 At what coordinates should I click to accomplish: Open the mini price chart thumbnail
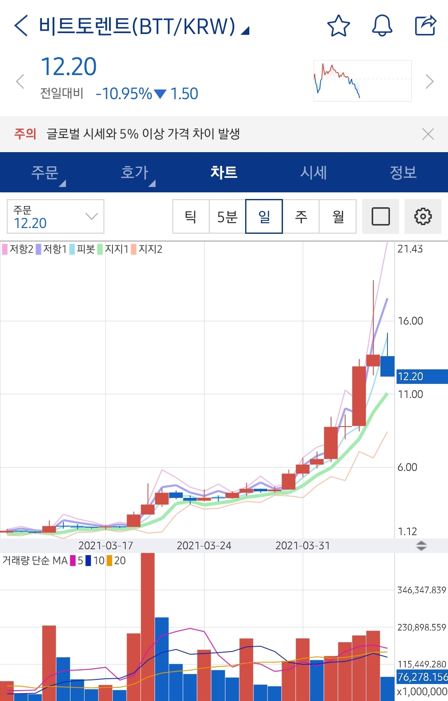click(x=363, y=81)
